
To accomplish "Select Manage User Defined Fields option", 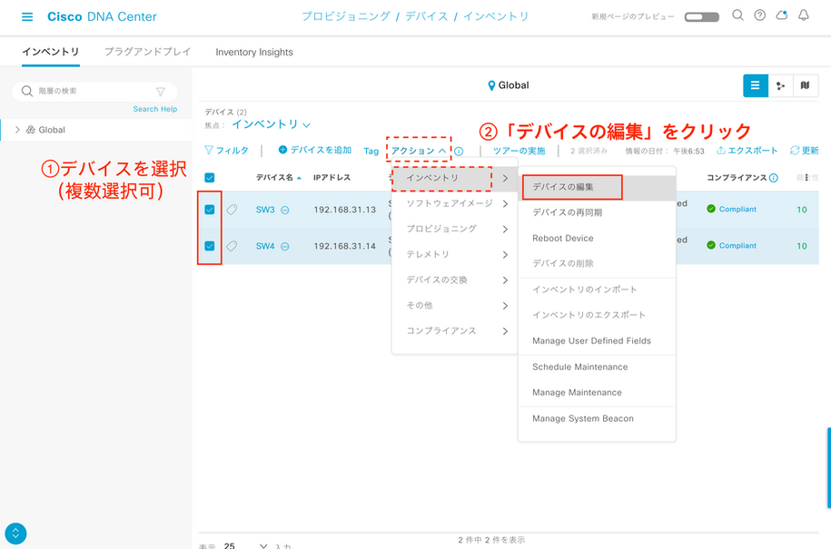I will click(x=597, y=341).
